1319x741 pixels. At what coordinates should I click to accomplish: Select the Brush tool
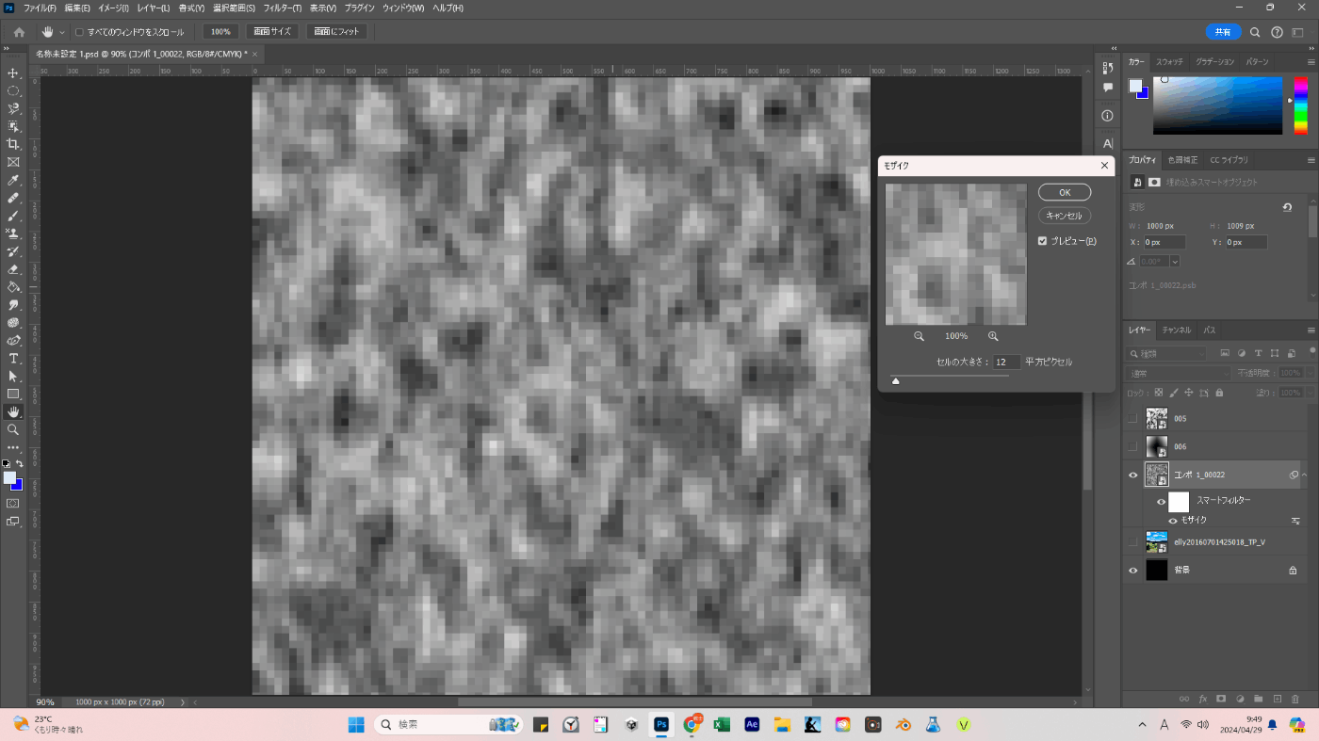coord(13,216)
